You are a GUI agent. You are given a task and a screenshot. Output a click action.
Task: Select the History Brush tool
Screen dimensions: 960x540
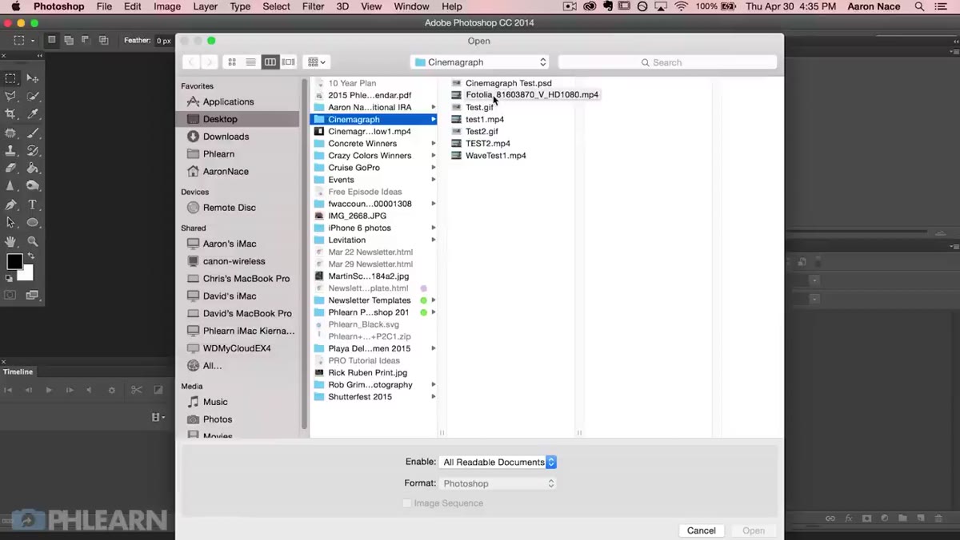point(33,150)
